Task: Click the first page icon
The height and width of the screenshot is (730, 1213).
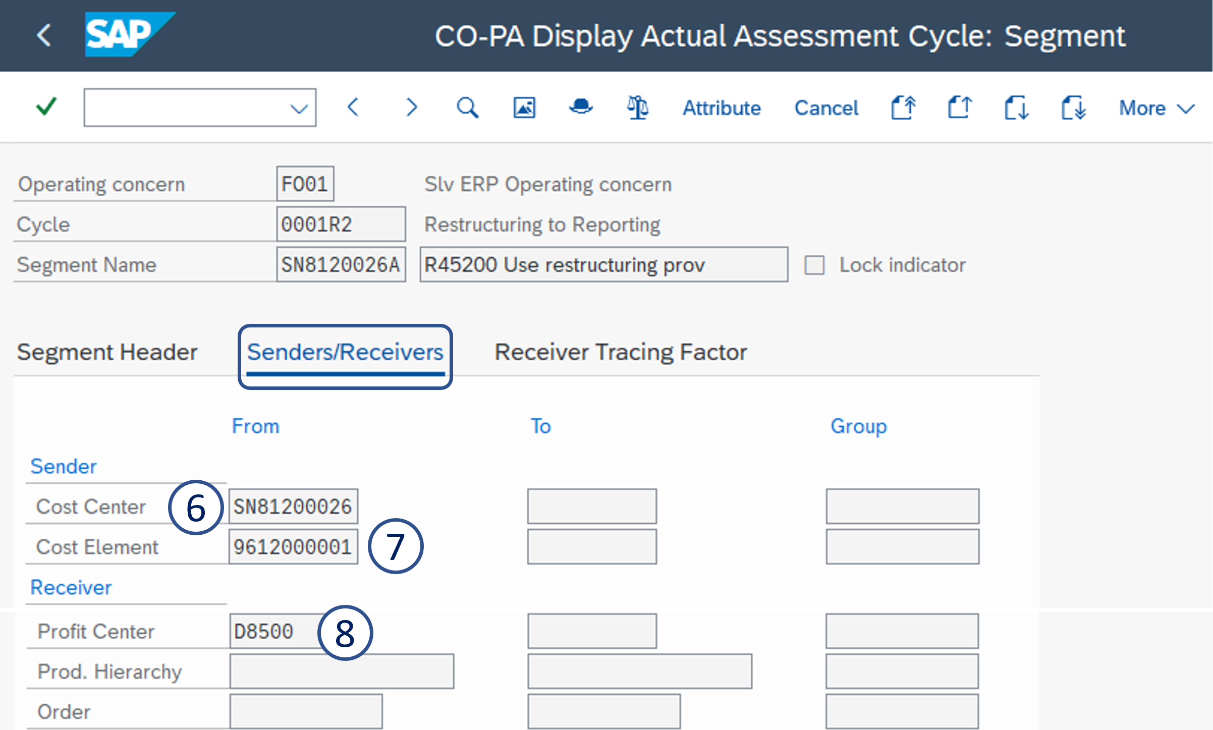Action: (x=903, y=107)
